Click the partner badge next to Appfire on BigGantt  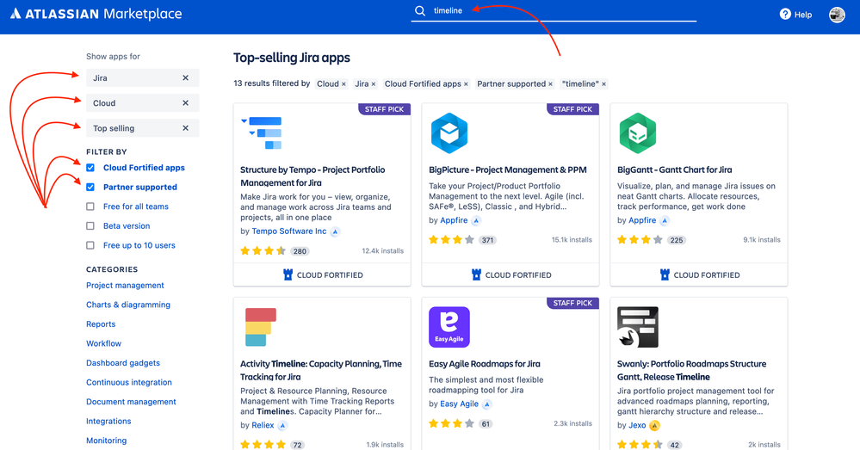pyautogui.click(x=665, y=221)
